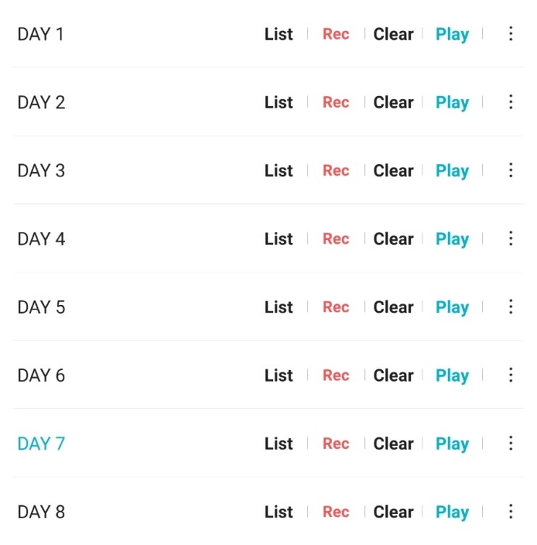537x545 pixels.
Task: Clear the DAY 4 recording
Action: click(393, 239)
